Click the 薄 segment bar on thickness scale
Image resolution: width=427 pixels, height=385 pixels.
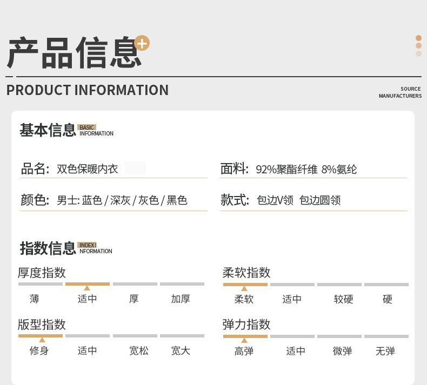41,284
